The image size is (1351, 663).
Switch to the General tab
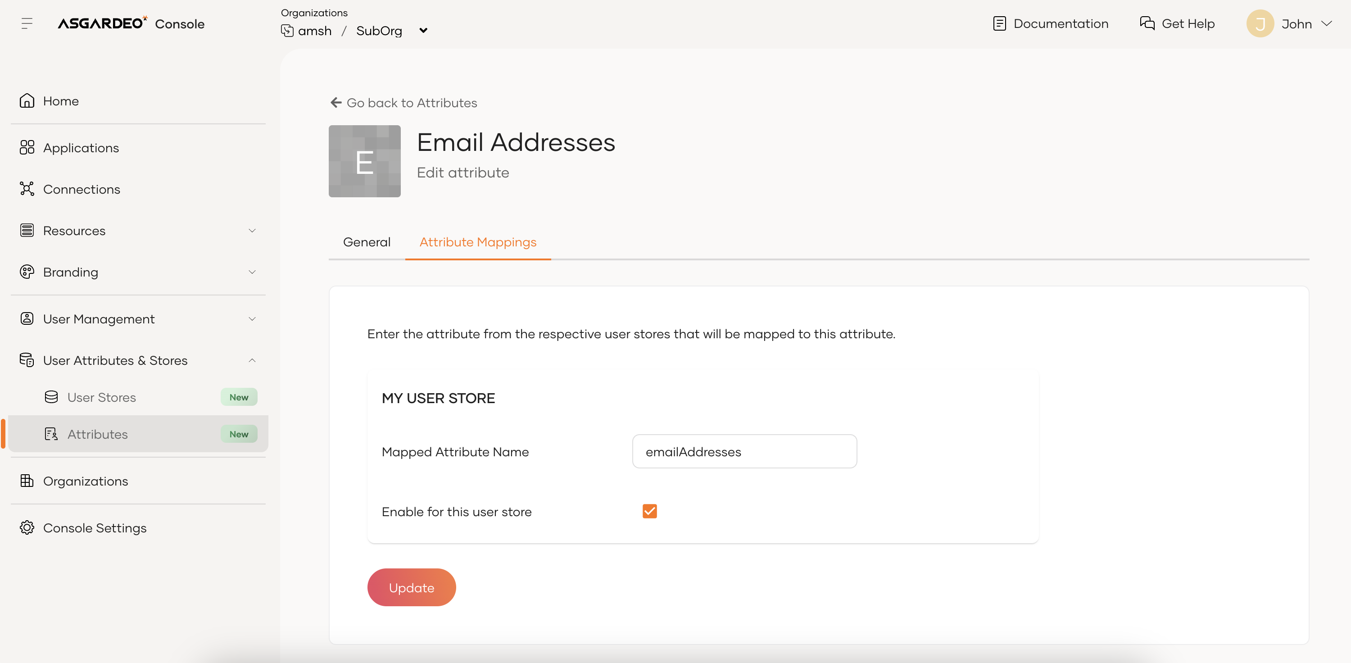click(367, 242)
